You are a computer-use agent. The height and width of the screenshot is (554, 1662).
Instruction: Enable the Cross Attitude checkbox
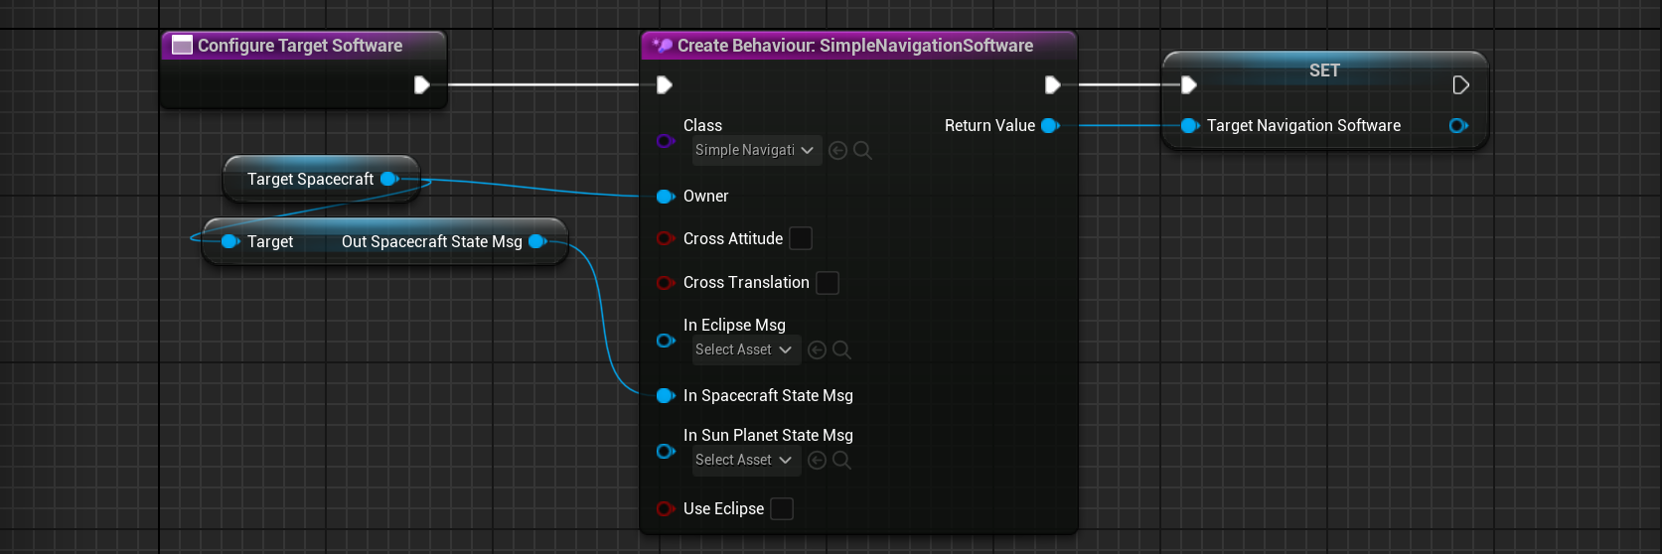pyautogui.click(x=800, y=239)
